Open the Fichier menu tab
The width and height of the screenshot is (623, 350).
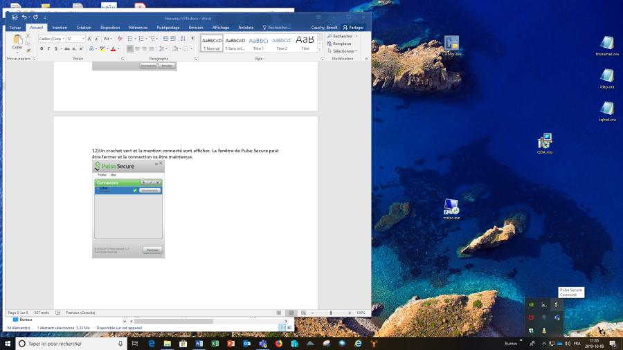(x=15, y=28)
